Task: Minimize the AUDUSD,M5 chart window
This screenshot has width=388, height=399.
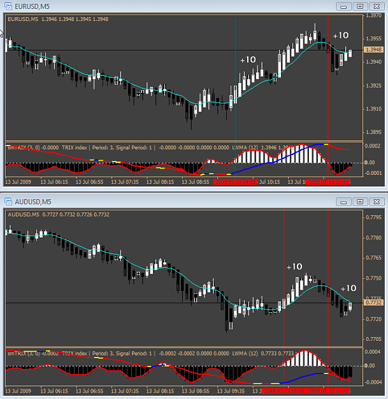Action: 343,202
